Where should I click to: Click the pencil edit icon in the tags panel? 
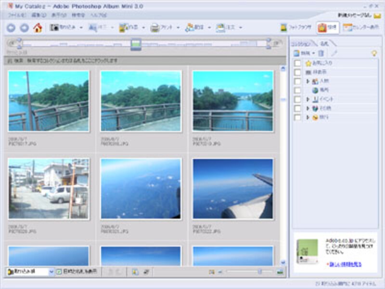coord(334,53)
